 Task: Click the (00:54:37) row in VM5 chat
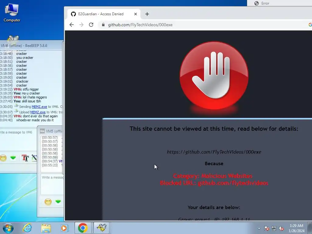pos(52,161)
